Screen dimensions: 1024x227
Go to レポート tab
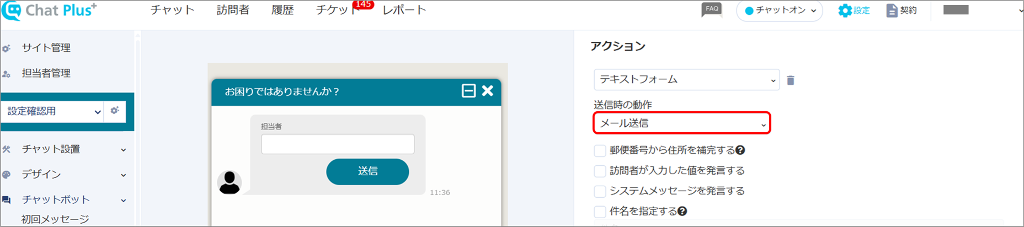pyautogui.click(x=404, y=10)
